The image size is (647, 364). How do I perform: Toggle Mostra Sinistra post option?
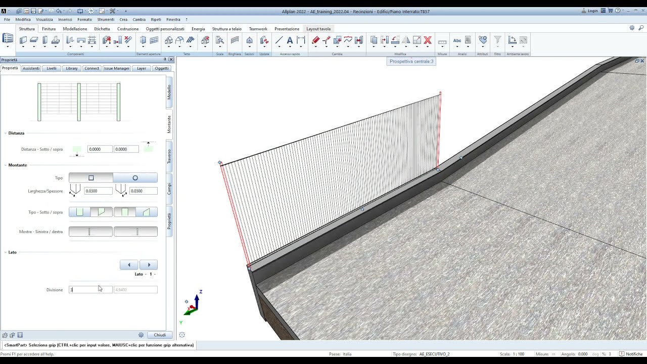click(x=90, y=232)
